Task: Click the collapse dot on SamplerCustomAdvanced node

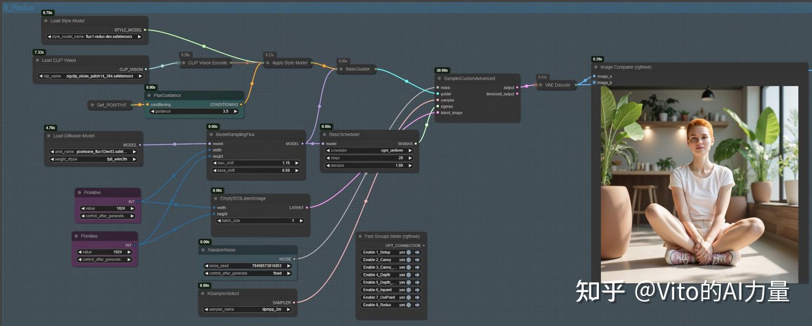Action: 439,79
